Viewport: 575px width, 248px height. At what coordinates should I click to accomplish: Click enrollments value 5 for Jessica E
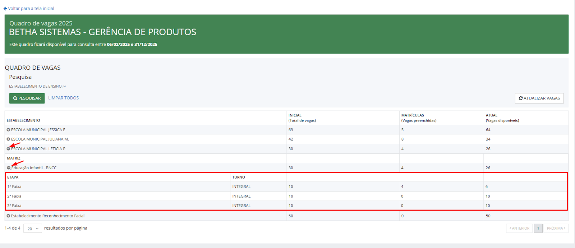[402, 130]
